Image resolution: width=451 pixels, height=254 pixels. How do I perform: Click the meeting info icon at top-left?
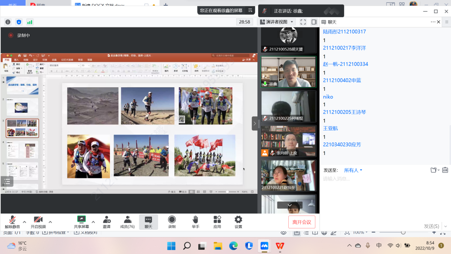tap(8, 22)
